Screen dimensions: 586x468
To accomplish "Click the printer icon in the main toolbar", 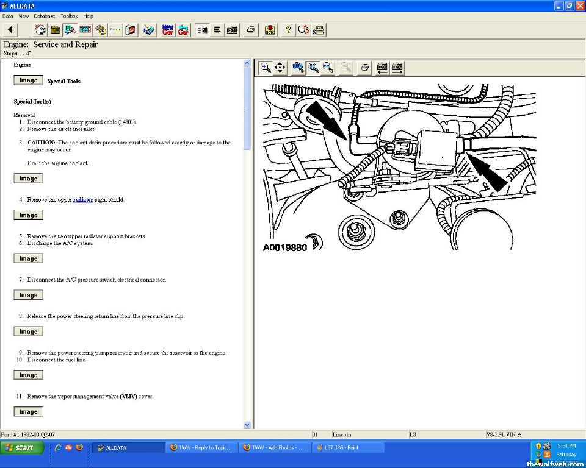I will coord(250,29).
